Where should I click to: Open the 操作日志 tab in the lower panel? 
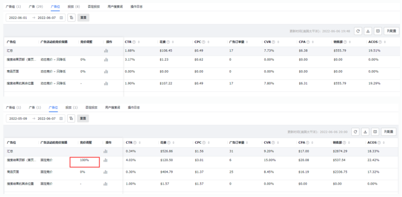tap(134, 107)
